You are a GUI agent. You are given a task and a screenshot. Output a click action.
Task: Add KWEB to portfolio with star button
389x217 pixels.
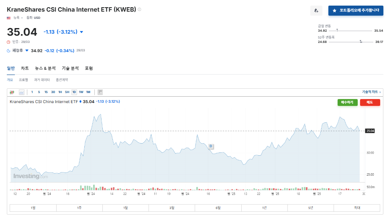click(356, 11)
